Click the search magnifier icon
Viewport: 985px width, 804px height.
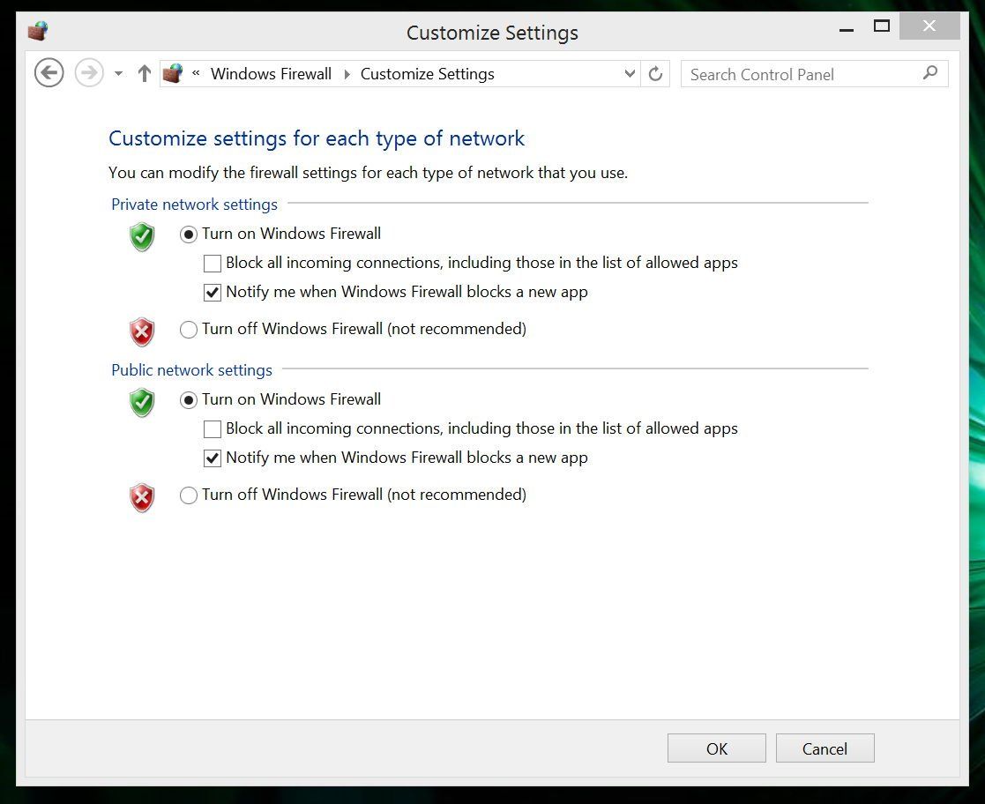[930, 74]
